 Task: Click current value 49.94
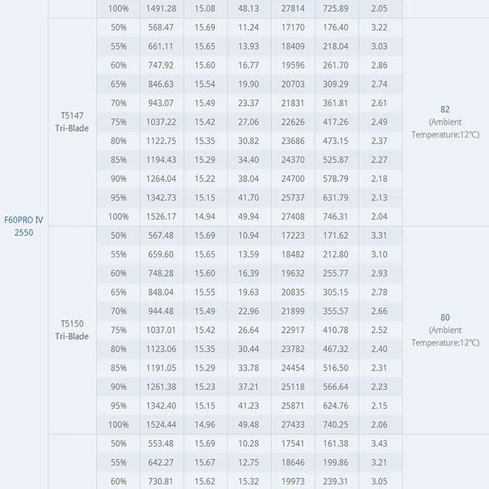click(249, 216)
